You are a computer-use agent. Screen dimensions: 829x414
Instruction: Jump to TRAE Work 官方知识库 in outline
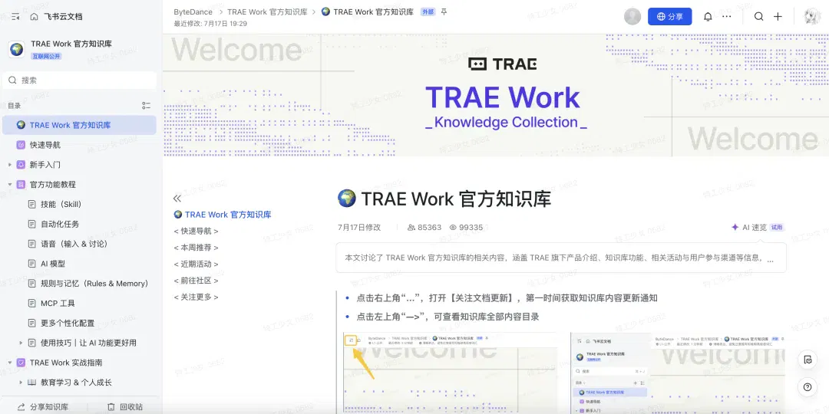(x=223, y=215)
